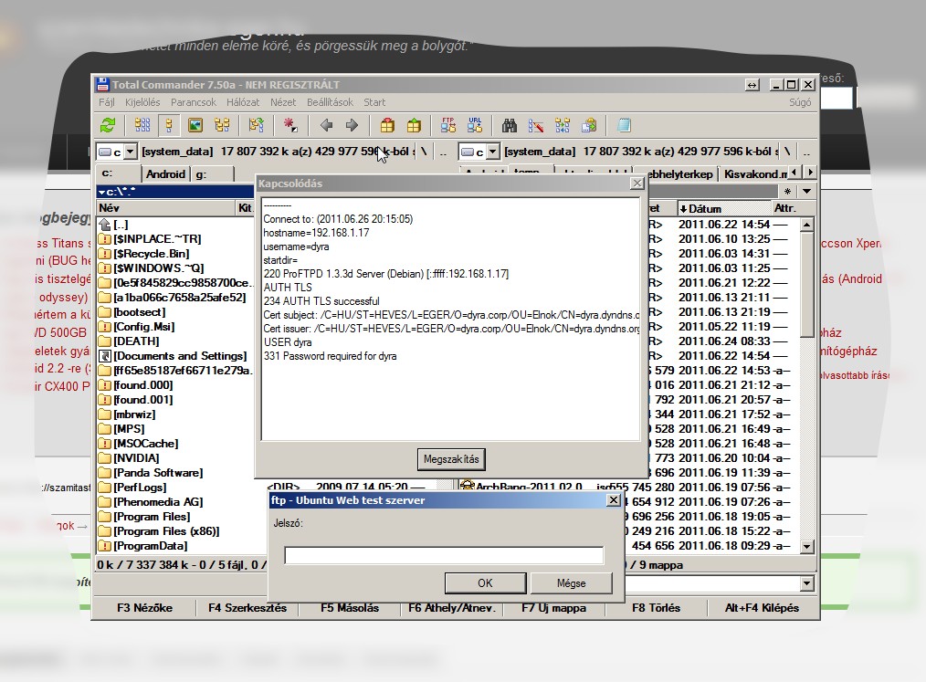
Task: Click the Megszakítás button in the Kapcsolódás dialog
Action: coord(451,459)
